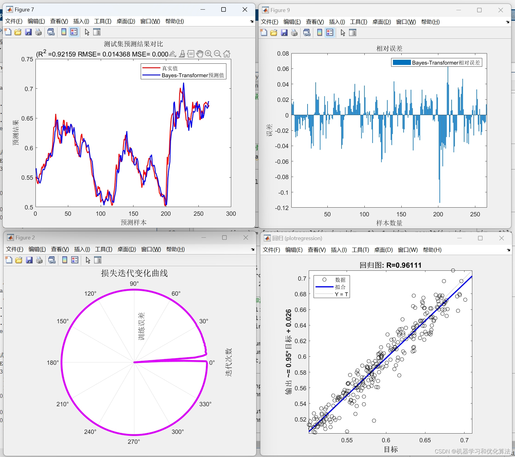The image size is (515, 457).
Task: Click New Figure icon in Figure 9
Action: click(x=264, y=32)
